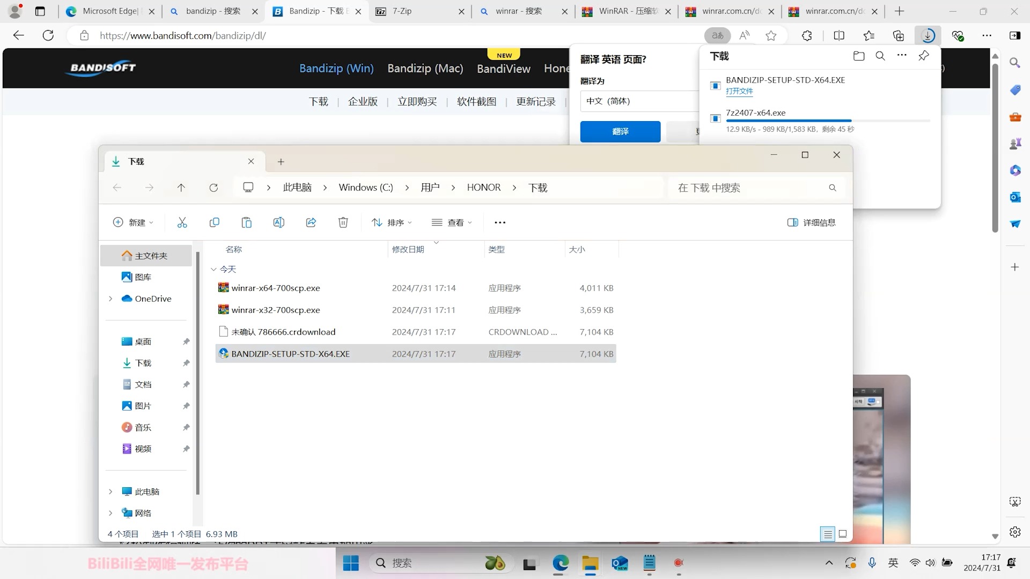Expand breadcrumb chevron after Windows (C:)
This screenshot has height=579, width=1030.
click(407, 188)
